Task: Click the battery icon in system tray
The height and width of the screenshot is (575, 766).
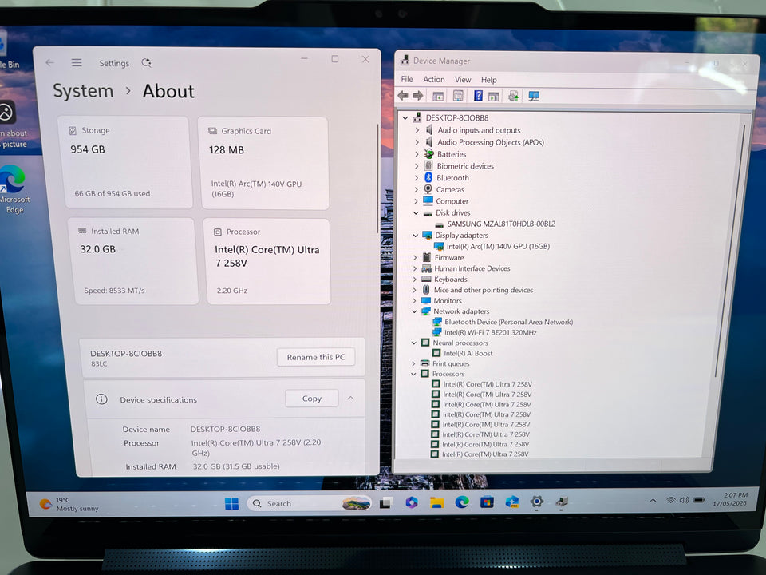Action: tap(699, 500)
